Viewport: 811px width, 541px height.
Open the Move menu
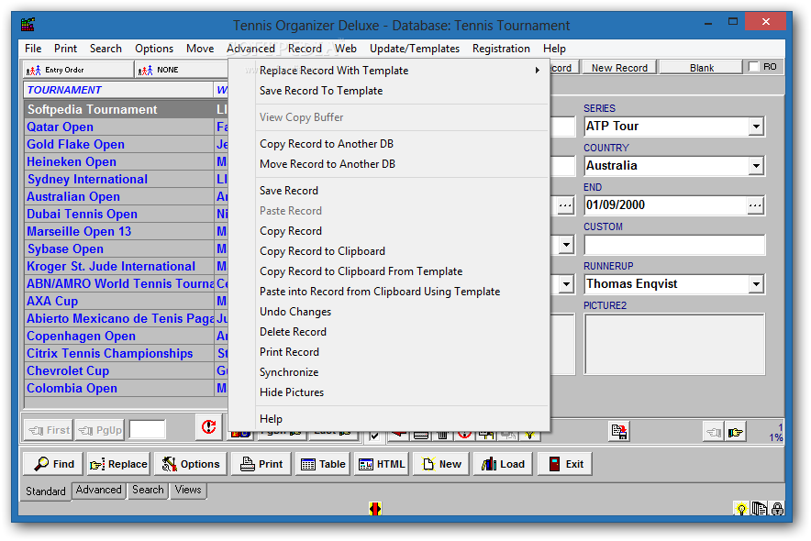[x=200, y=49]
